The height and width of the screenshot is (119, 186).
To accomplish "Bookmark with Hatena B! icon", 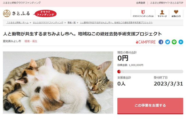I will coord(181,42).
